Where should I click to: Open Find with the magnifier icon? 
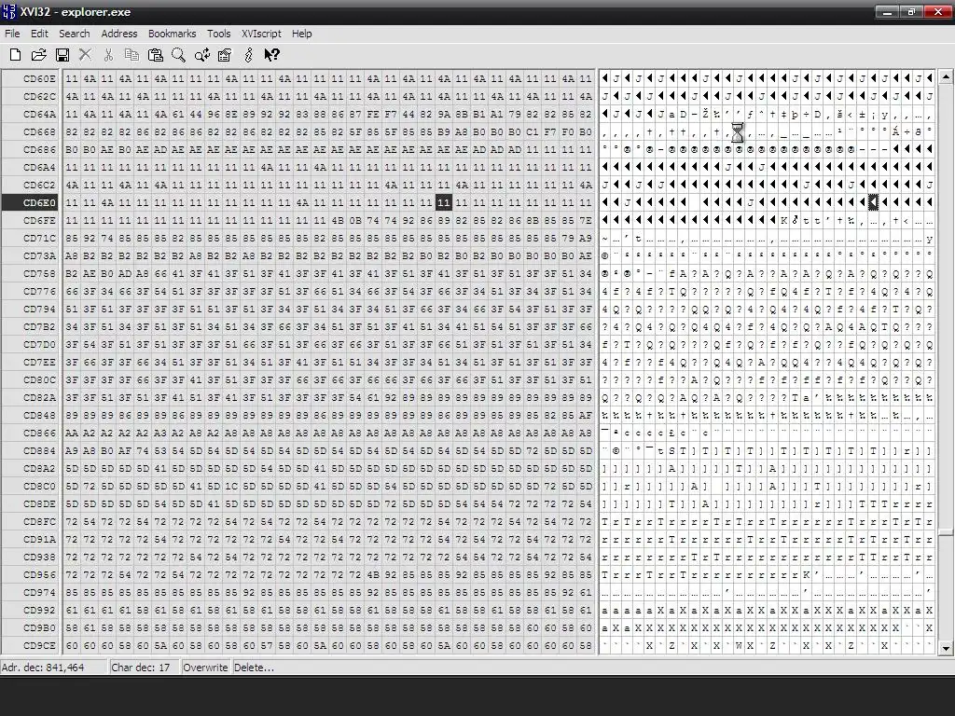pyautogui.click(x=178, y=55)
